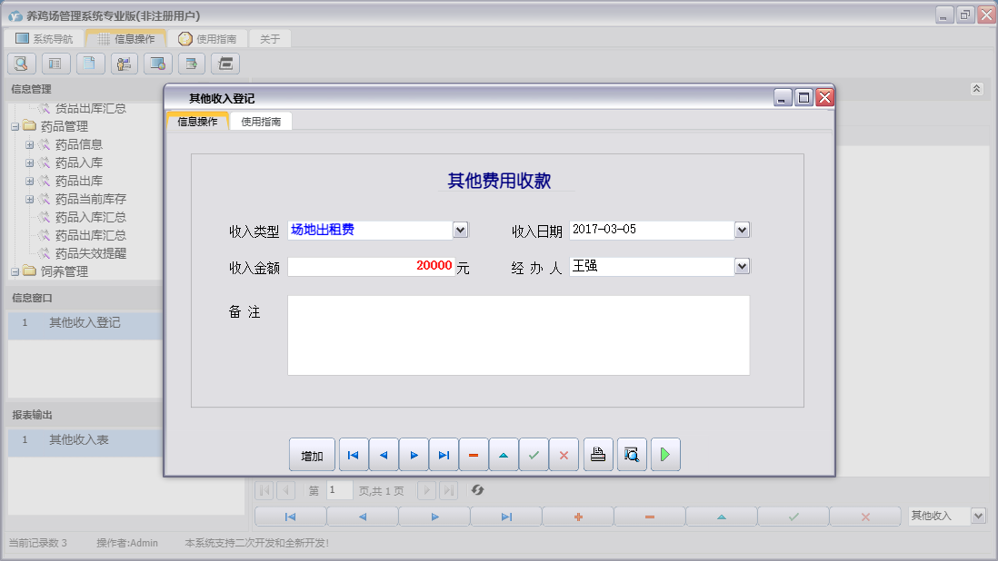Click the 增加 button to add a record
This screenshot has width=998, height=561.
(312, 454)
